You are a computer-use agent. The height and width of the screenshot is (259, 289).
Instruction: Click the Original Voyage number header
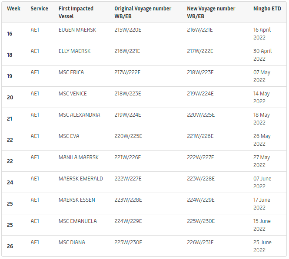click(143, 12)
